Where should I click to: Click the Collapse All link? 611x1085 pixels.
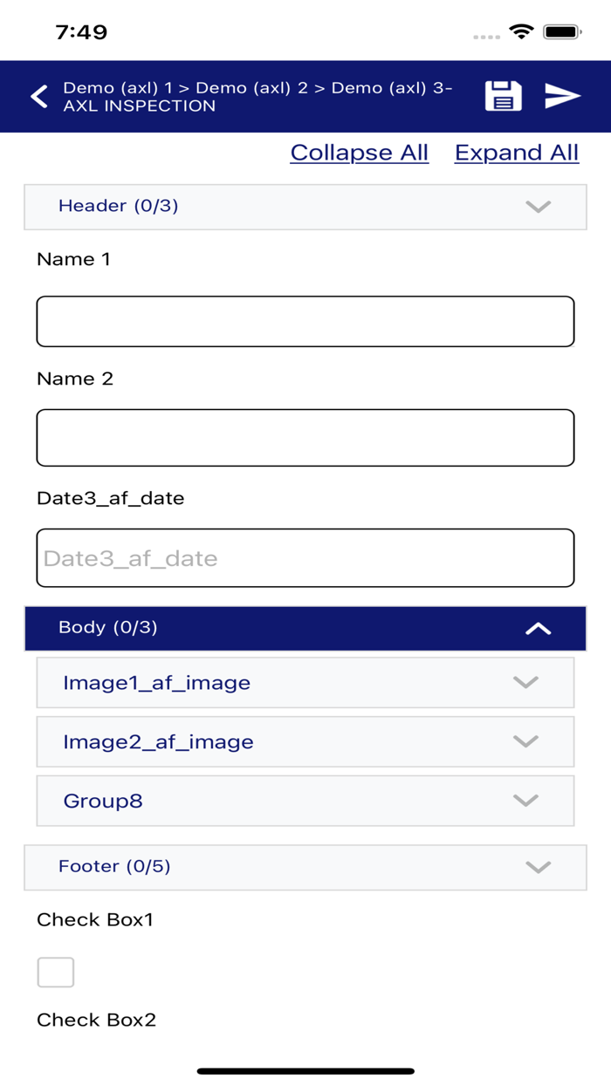coord(359,153)
